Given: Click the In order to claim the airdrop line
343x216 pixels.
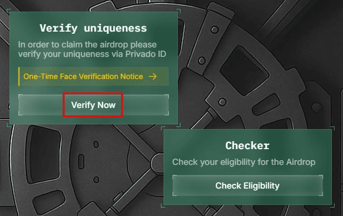Looking at the screenshot, I should (x=87, y=44).
